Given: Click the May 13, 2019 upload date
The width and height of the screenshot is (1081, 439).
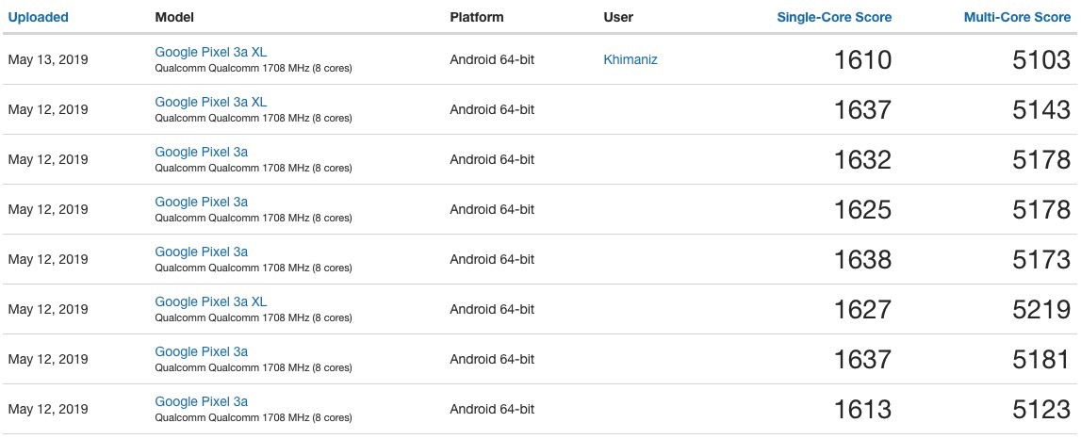Looking at the screenshot, I should [47, 59].
